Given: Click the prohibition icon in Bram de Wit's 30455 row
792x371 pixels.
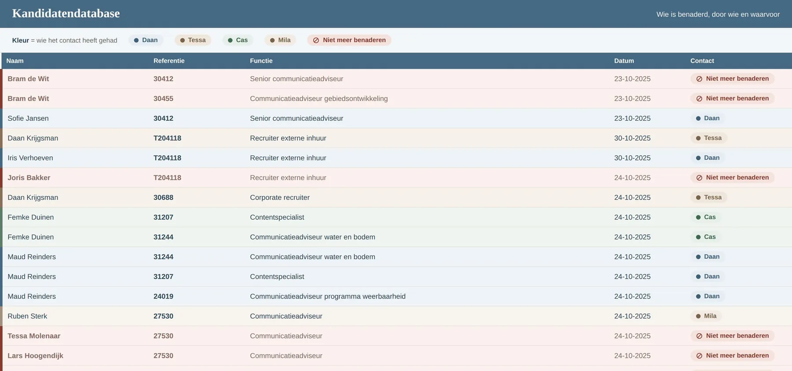Looking at the screenshot, I should 699,99.
